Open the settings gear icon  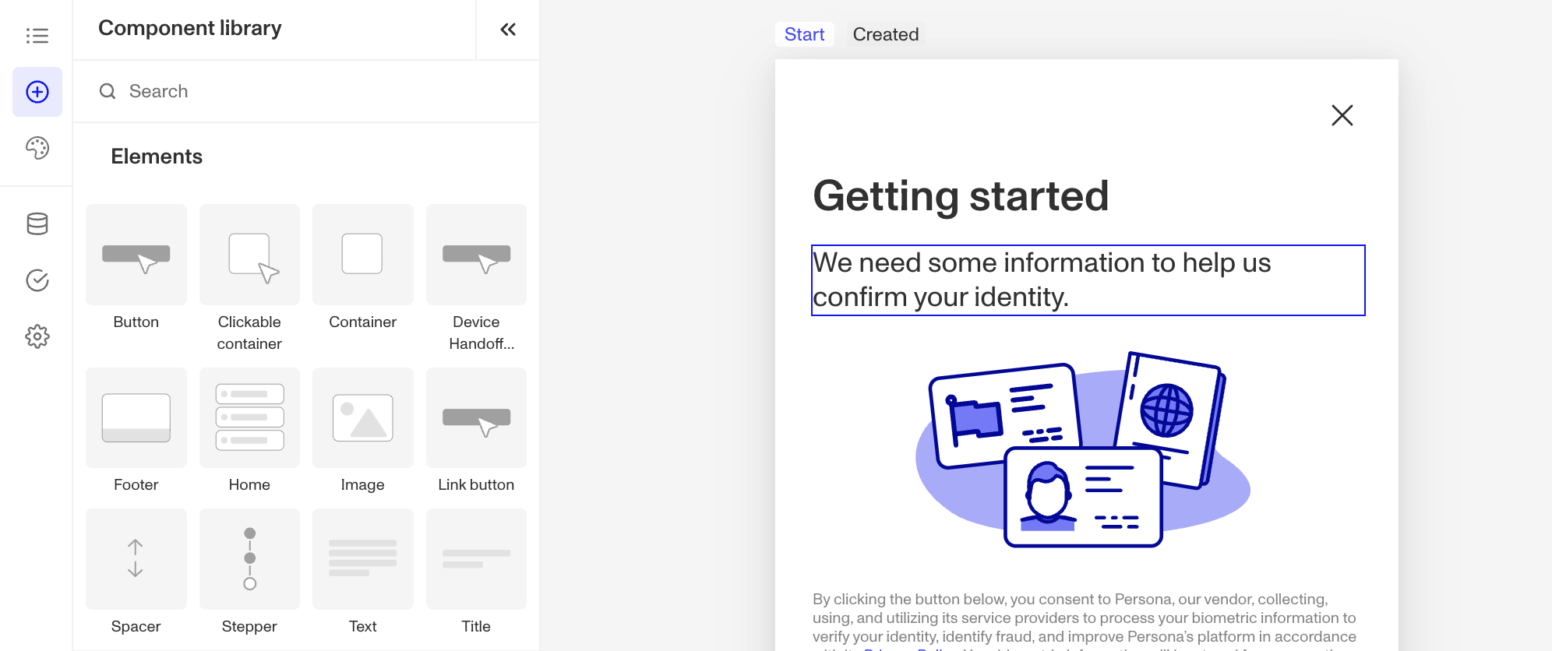pyautogui.click(x=37, y=336)
